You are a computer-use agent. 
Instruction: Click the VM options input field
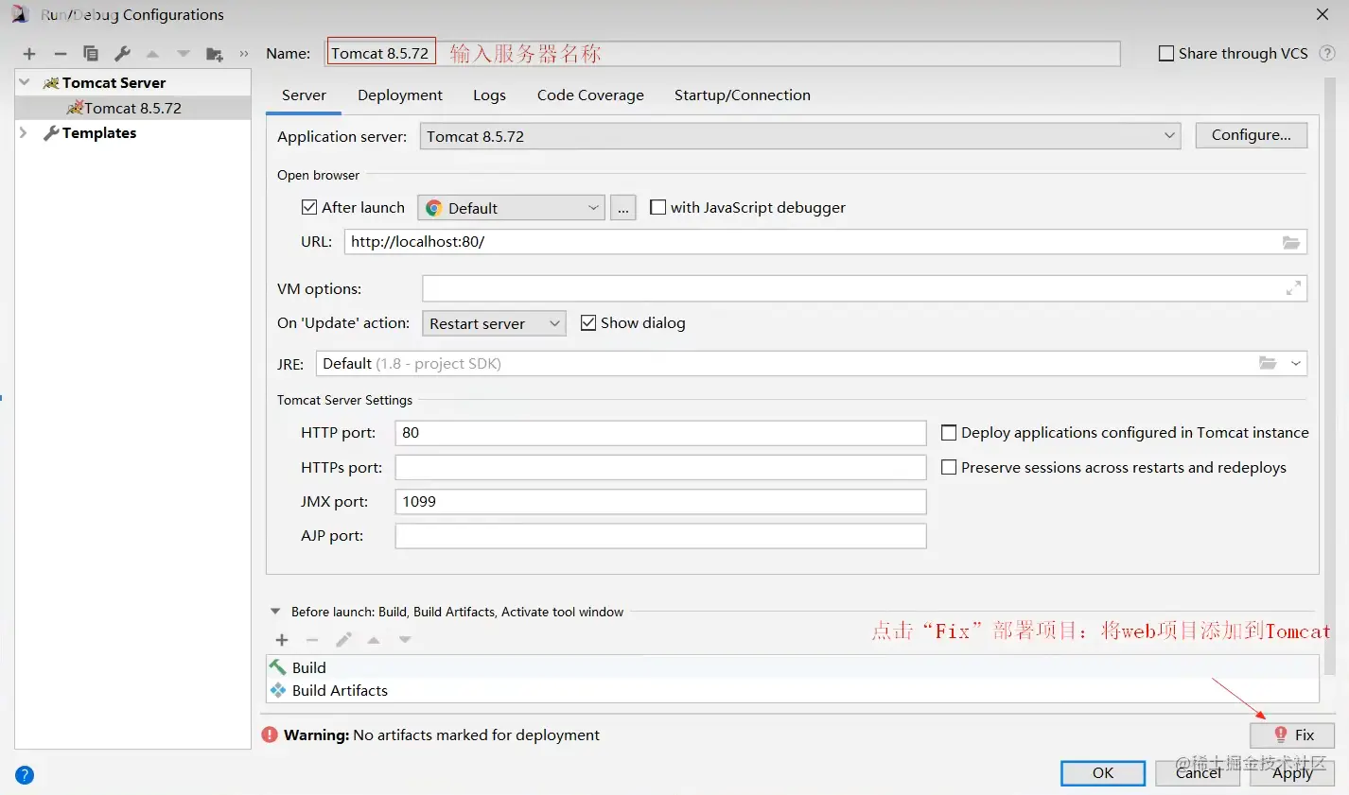[865, 288]
